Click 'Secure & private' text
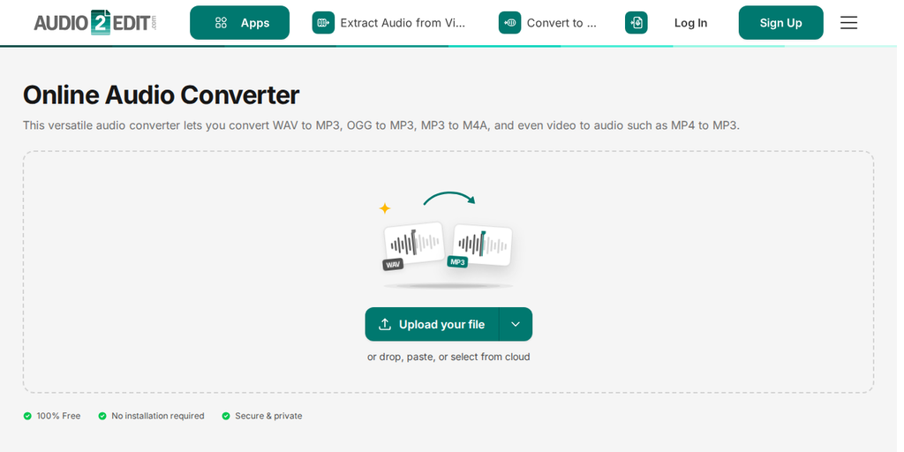The image size is (904, 452). (268, 416)
